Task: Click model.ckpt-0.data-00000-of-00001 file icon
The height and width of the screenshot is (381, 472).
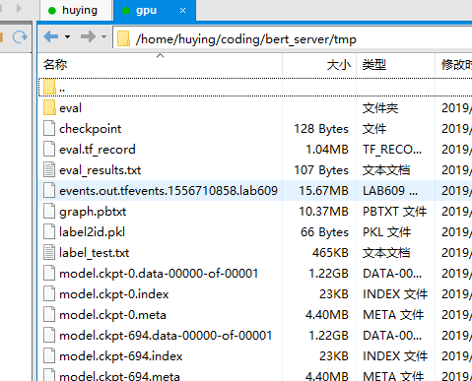Action: 49,273
